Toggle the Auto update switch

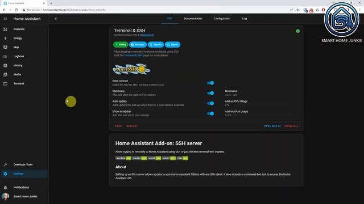pos(210,103)
